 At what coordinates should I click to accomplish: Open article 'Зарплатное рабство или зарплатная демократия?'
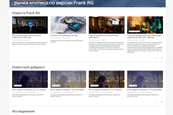104,37
